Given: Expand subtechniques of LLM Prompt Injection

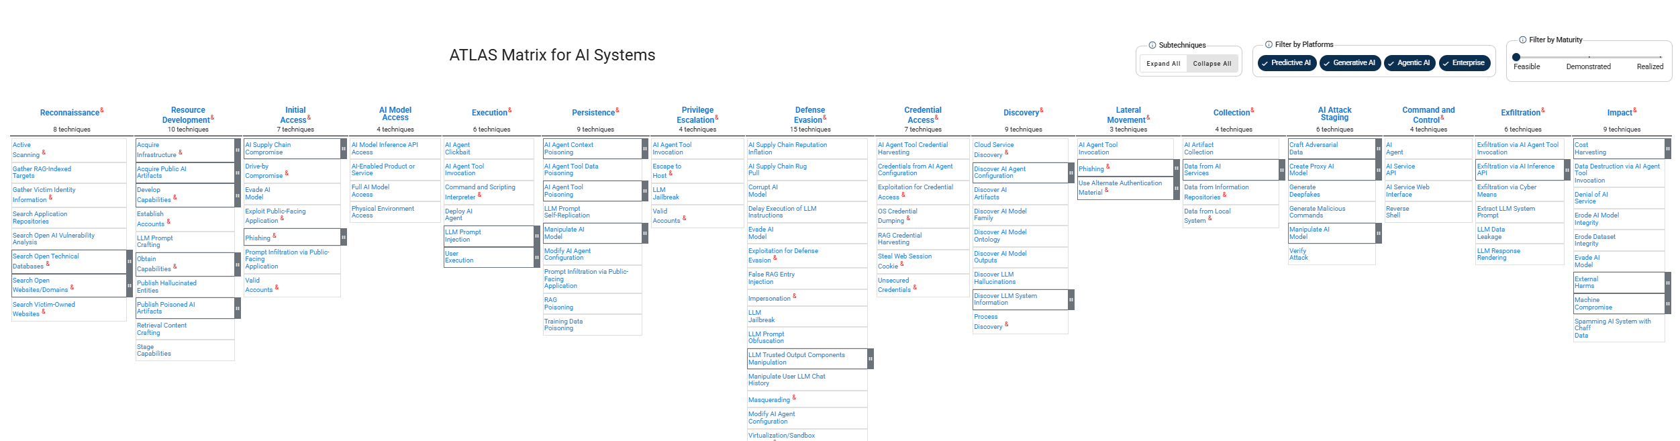Looking at the screenshot, I should point(537,236).
